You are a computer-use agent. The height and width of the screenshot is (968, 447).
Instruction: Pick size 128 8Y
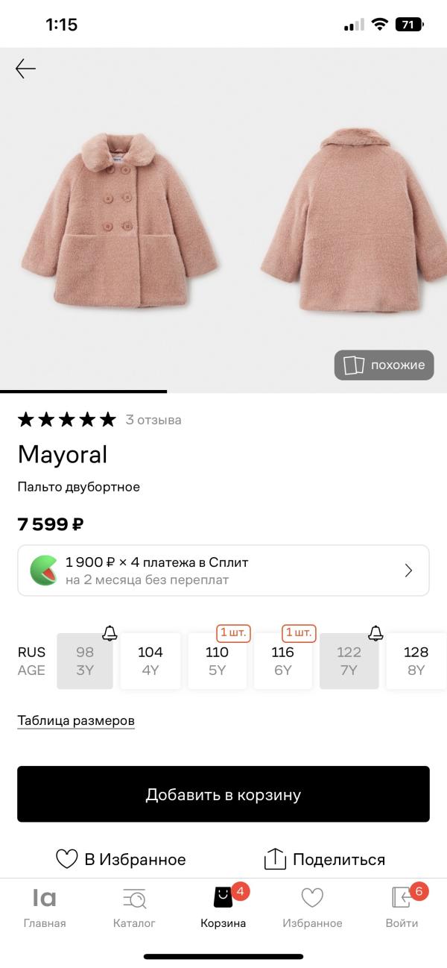[416, 661]
